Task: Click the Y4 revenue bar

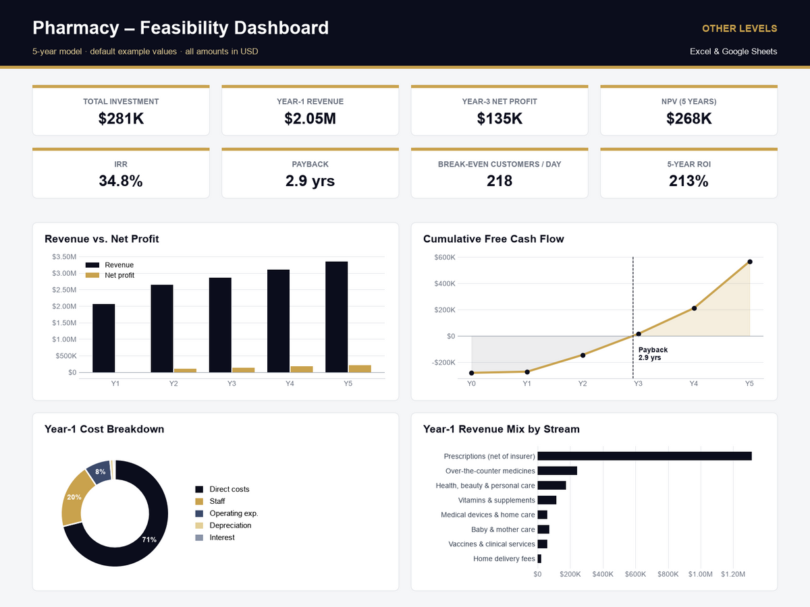Action: [278, 321]
